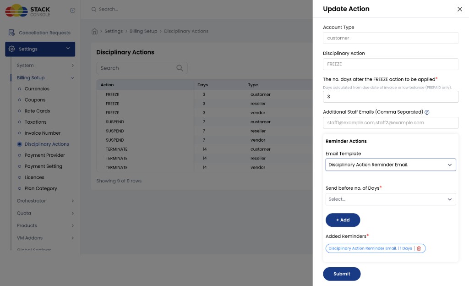Click the Additional Staff Emails help icon
469x286 pixels.
click(x=427, y=112)
